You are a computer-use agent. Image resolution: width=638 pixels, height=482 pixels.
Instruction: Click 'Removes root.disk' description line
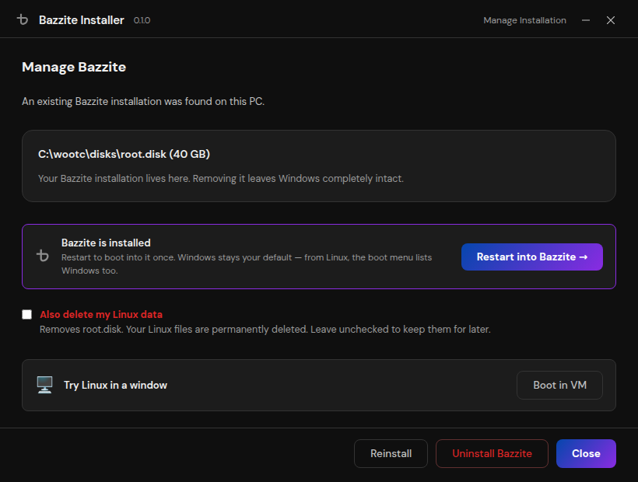265,329
